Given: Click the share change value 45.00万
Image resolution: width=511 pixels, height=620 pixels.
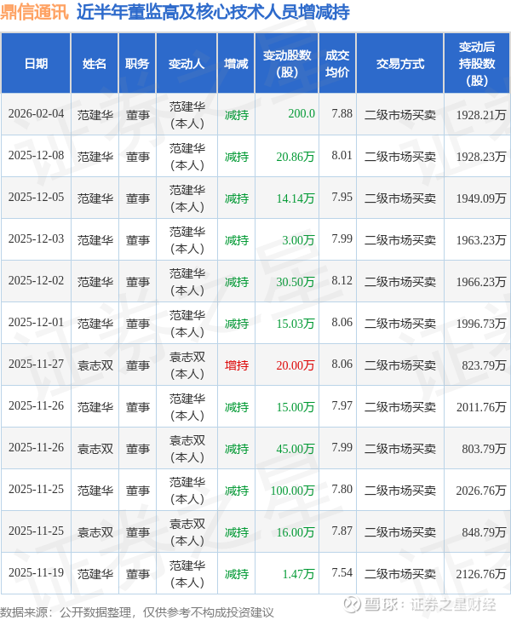Looking at the screenshot, I should pyautogui.click(x=295, y=449).
